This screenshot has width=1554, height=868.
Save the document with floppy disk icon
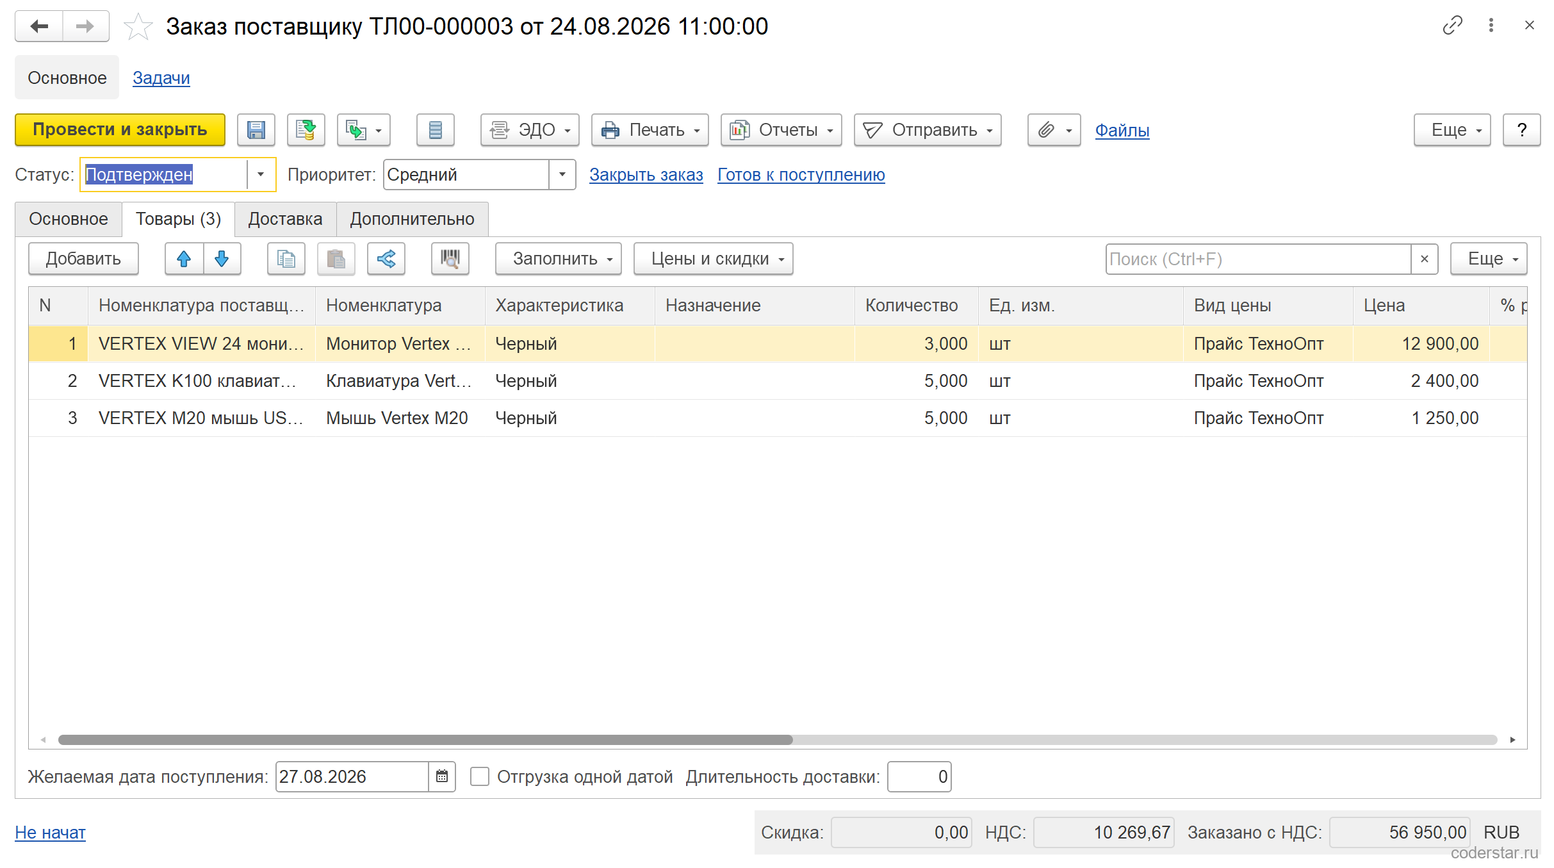256,130
